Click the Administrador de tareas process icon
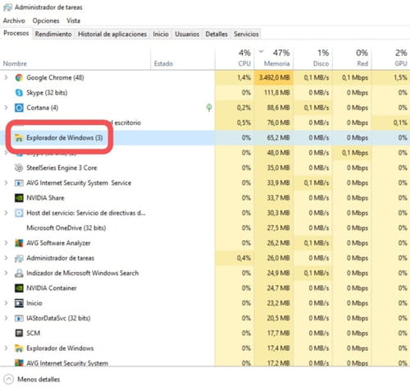410x392 pixels. tap(19, 258)
